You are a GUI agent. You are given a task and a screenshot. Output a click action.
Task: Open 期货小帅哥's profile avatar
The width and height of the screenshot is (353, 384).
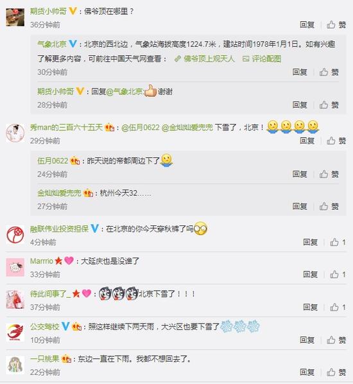pyautogui.click(x=15, y=17)
